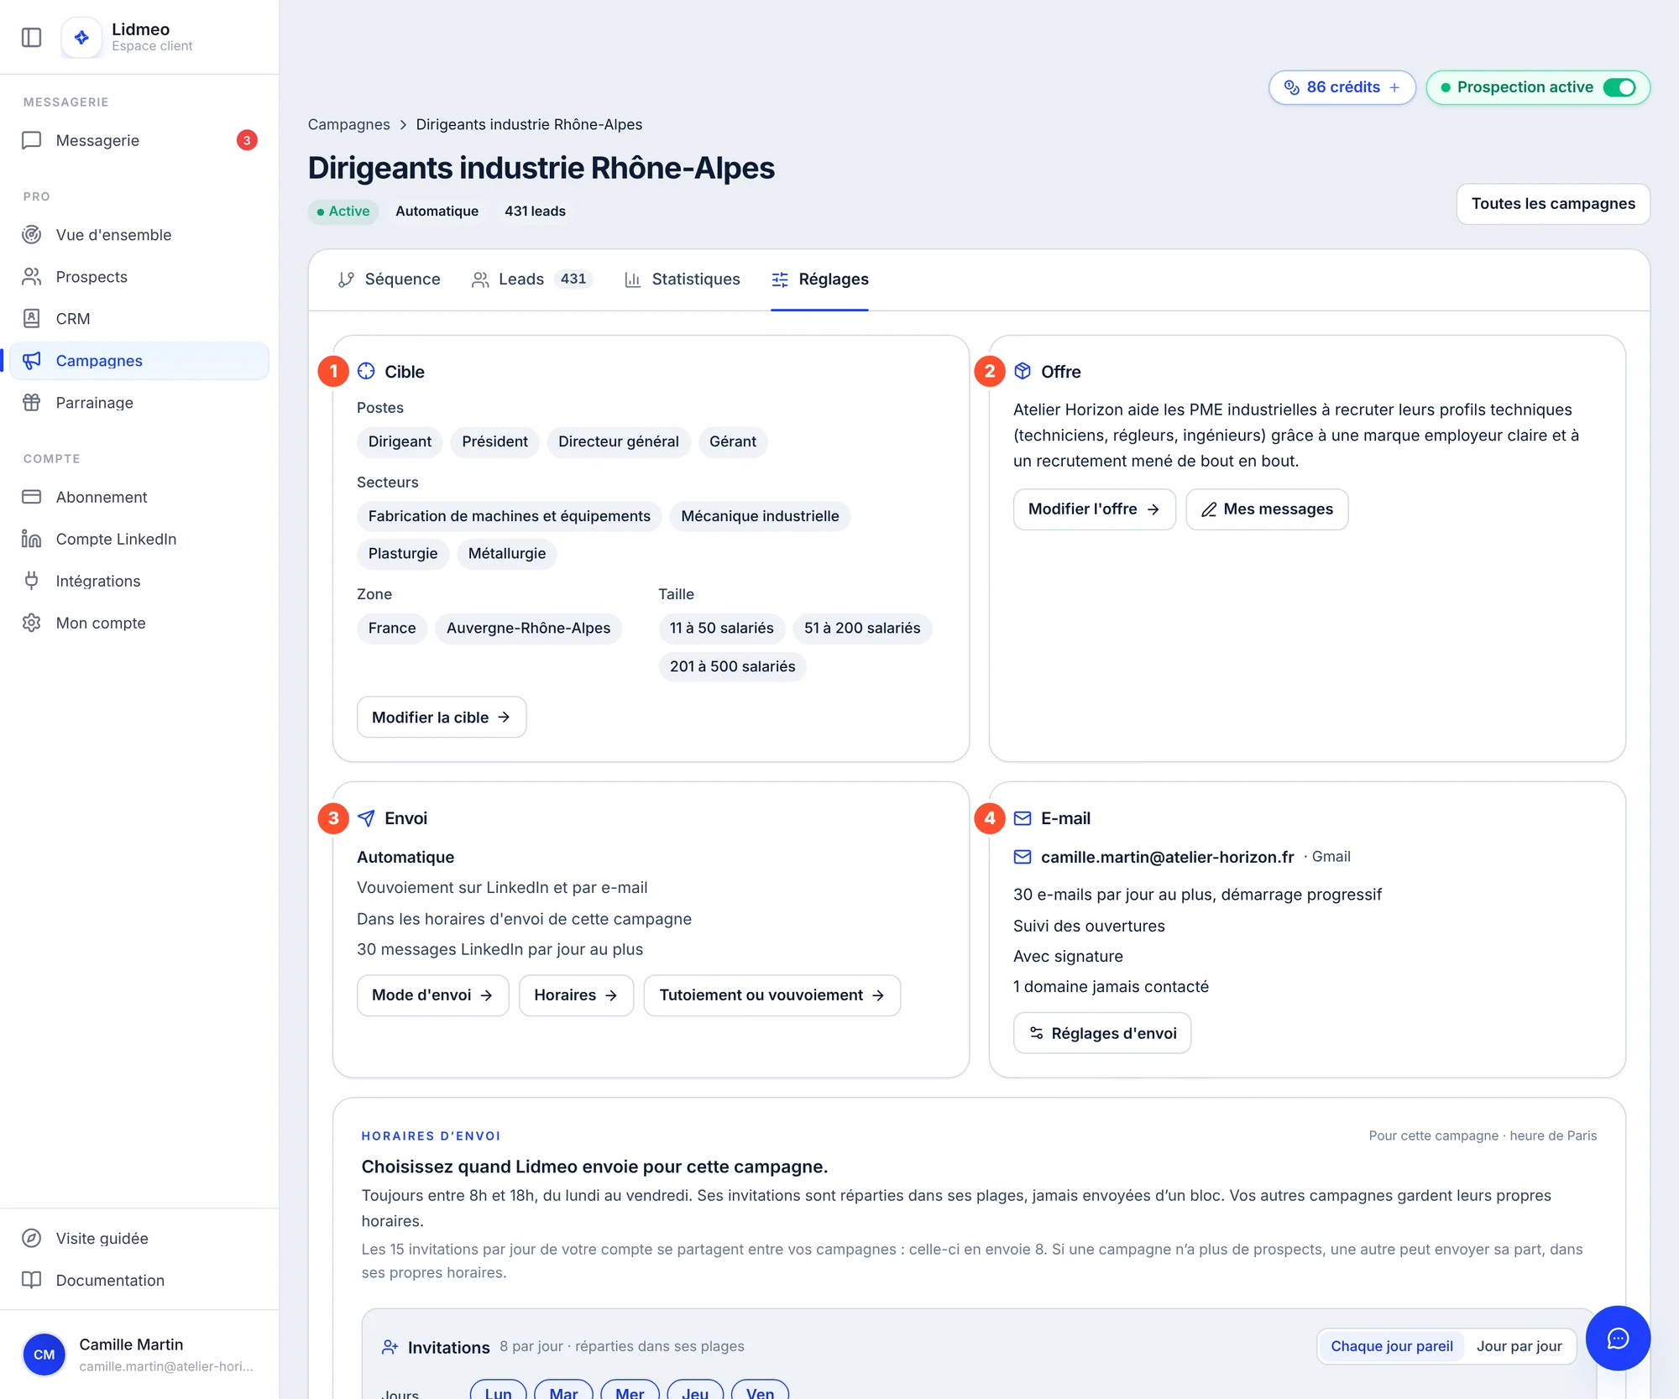
Task: Toggle the Ven day chip
Action: click(760, 1391)
